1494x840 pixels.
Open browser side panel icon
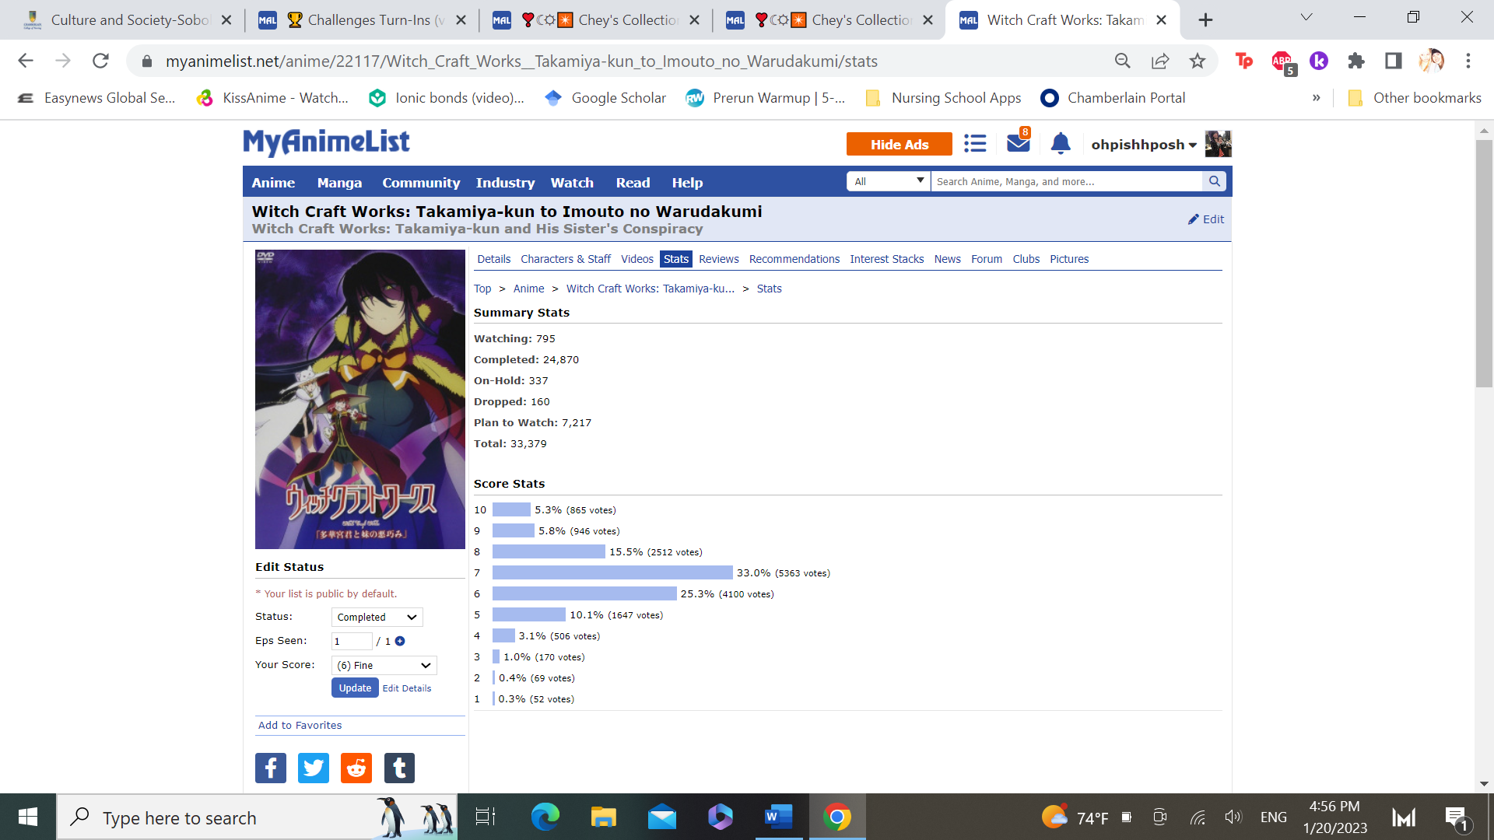pyautogui.click(x=1394, y=61)
